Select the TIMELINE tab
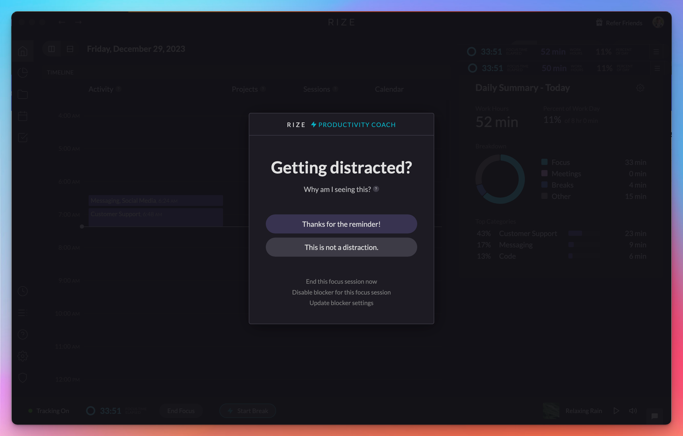This screenshot has height=436, width=683. tap(60, 72)
